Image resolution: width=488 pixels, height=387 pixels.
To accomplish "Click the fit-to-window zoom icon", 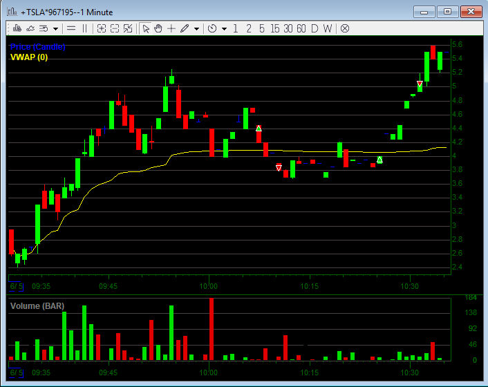I will (128, 28).
